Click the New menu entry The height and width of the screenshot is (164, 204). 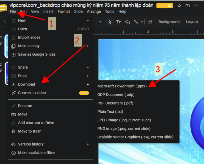50,20
